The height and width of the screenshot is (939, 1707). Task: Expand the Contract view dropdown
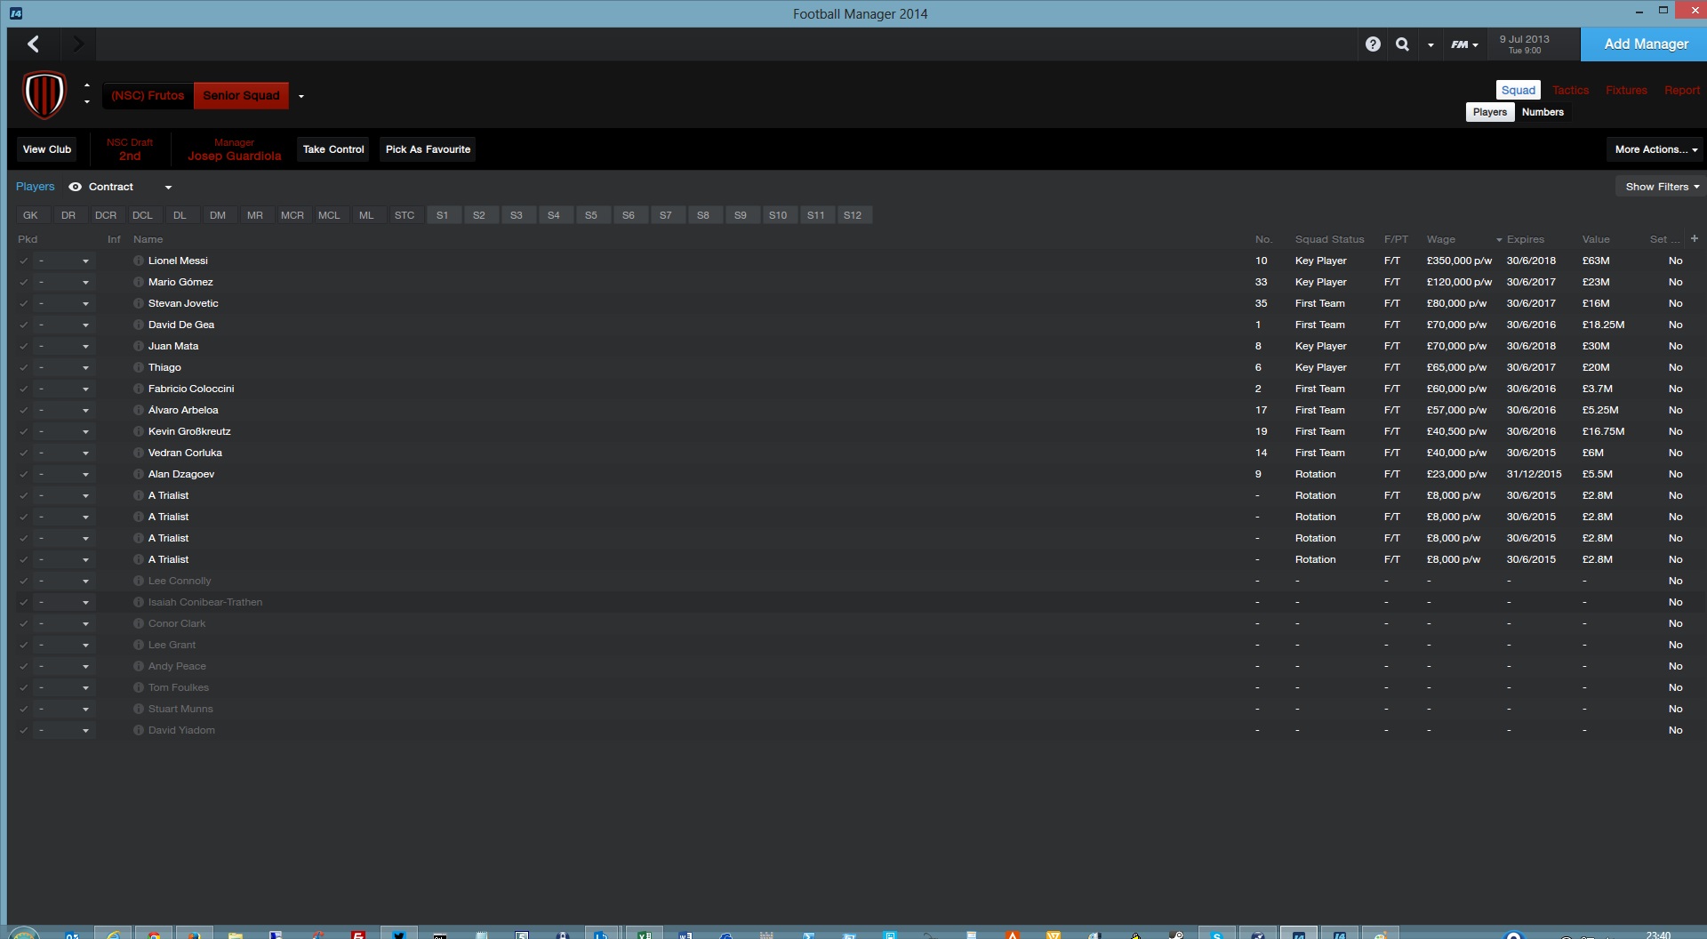tap(168, 188)
